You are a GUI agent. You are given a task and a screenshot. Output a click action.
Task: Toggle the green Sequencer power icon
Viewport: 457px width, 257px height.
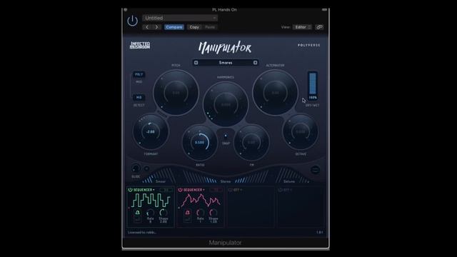click(130, 190)
